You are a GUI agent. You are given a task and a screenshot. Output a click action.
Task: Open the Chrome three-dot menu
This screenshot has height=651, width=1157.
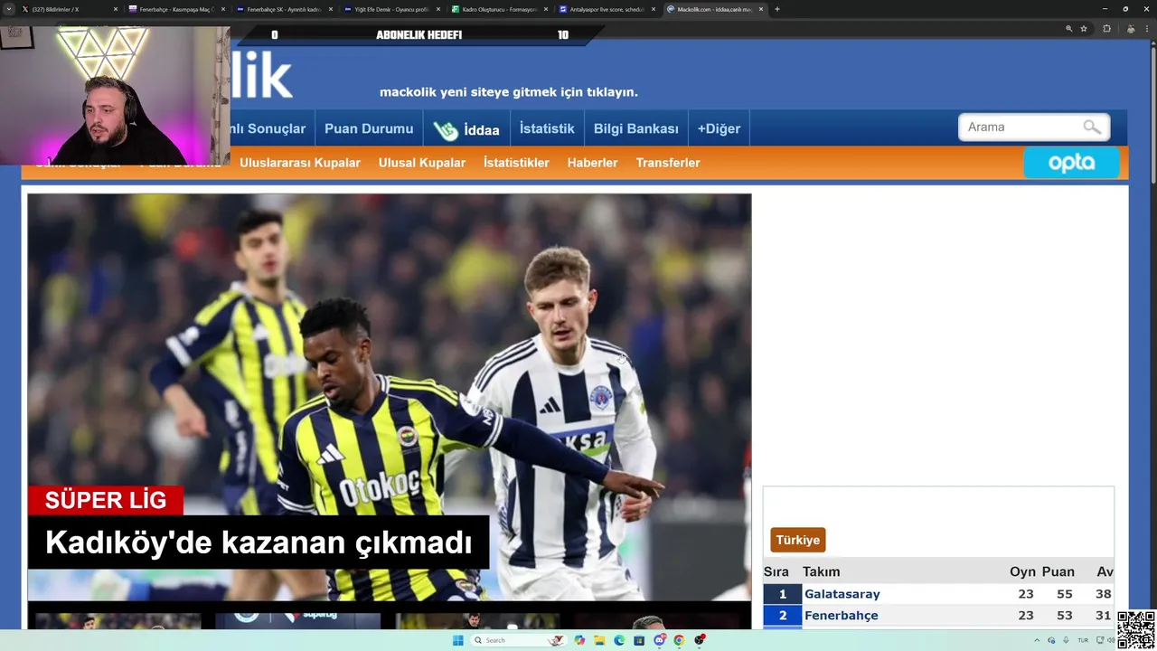coord(1149,29)
